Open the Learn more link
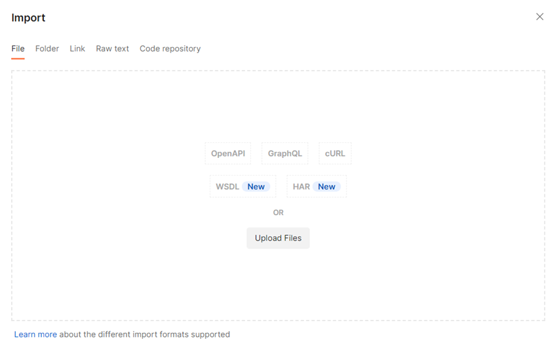Screen dimensions: 557x350 click(x=35, y=334)
